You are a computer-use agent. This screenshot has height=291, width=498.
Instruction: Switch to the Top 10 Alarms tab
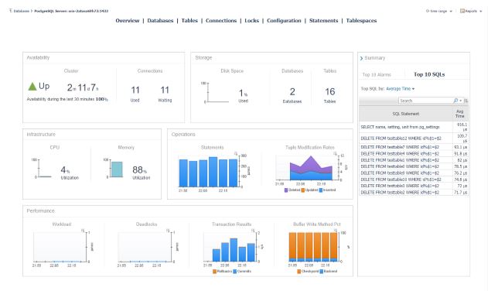coord(377,75)
